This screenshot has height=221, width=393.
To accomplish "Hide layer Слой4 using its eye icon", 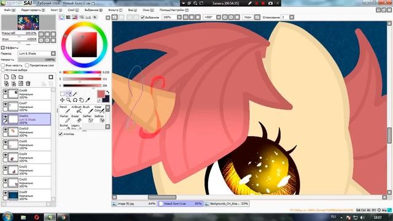I will (5, 155).
